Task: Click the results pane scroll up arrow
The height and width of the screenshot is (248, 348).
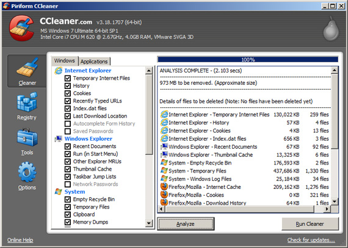Action: click(x=335, y=71)
